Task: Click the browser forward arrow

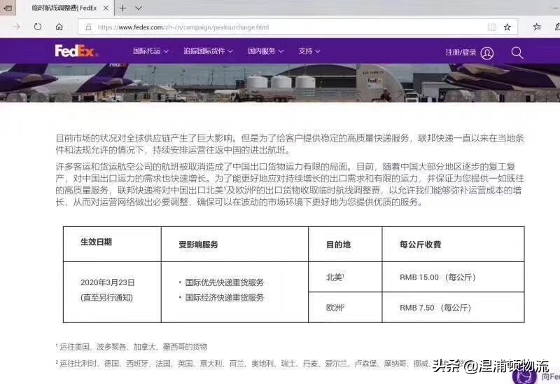Action: click(x=16, y=27)
